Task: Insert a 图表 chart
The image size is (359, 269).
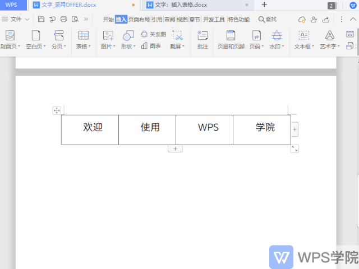Action: [x=151, y=46]
